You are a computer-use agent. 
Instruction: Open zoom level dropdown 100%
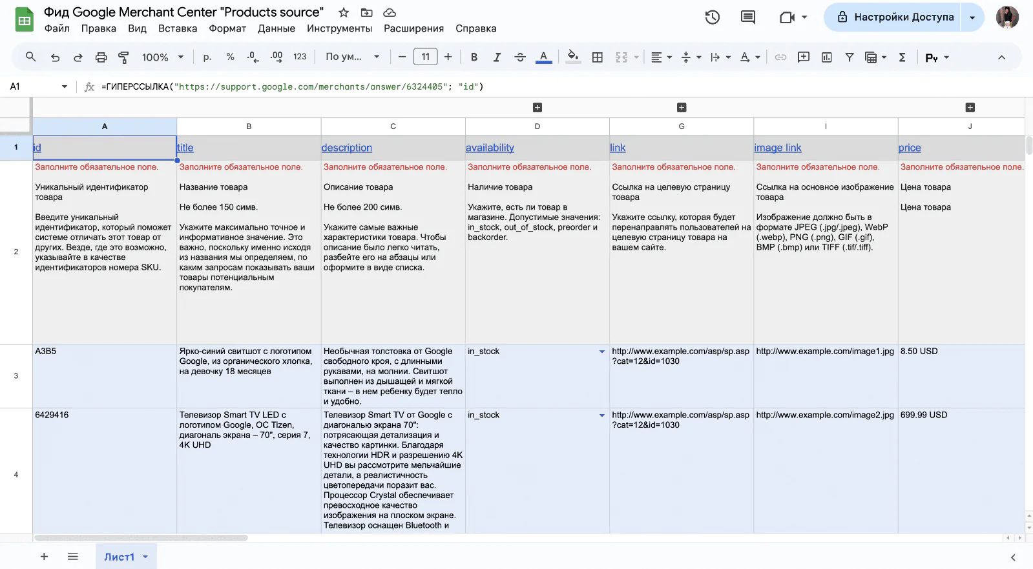pyautogui.click(x=163, y=57)
